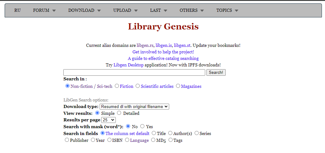This screenshot has width=325, height=153.
Task: Expand the TOPICS menu
Action: tap(227, 10)
